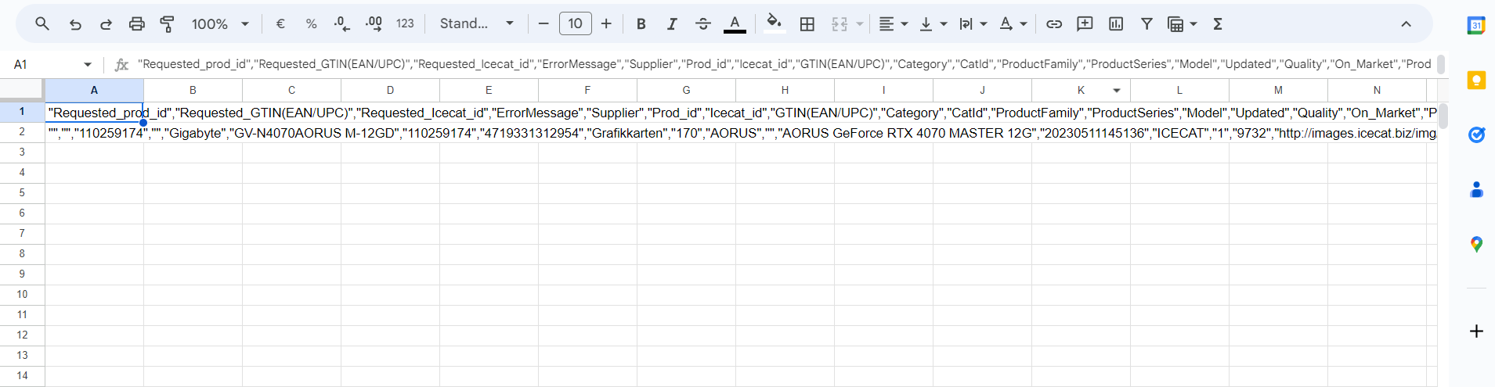Insert a comment

coord(1085,24)
